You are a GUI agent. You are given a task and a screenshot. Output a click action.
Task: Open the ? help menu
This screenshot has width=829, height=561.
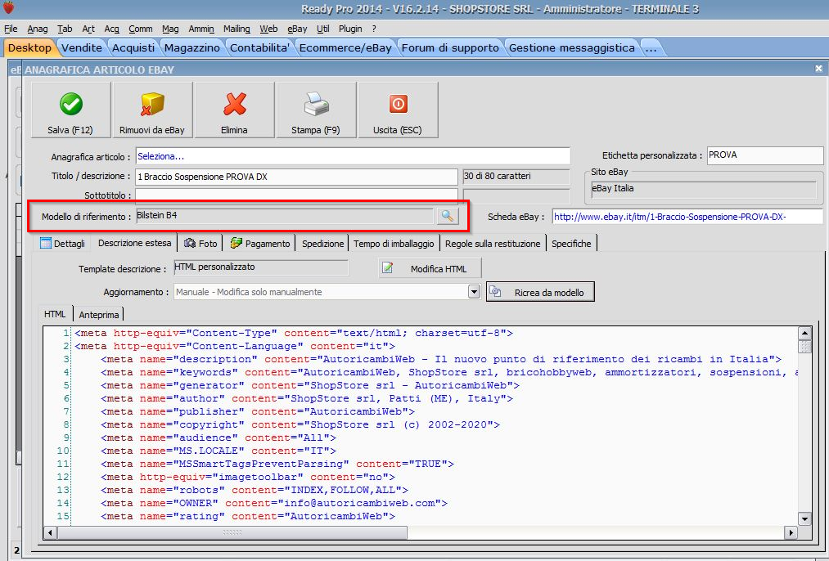click(374, 29)
